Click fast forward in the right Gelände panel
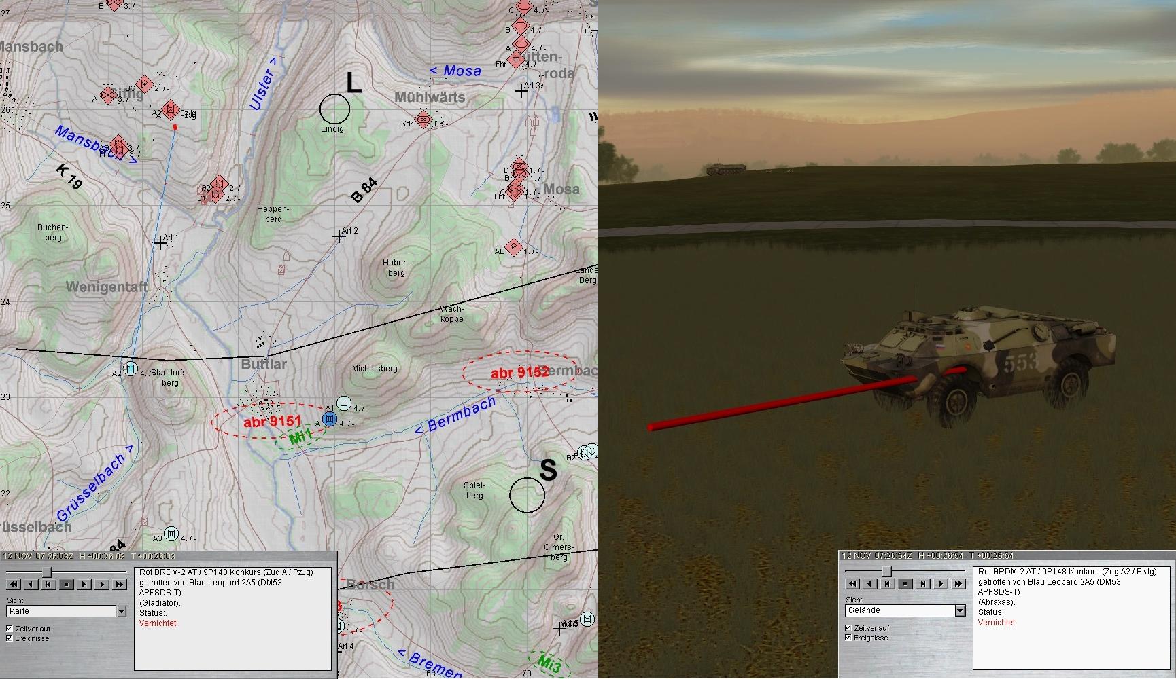 [x=958, y=584]
